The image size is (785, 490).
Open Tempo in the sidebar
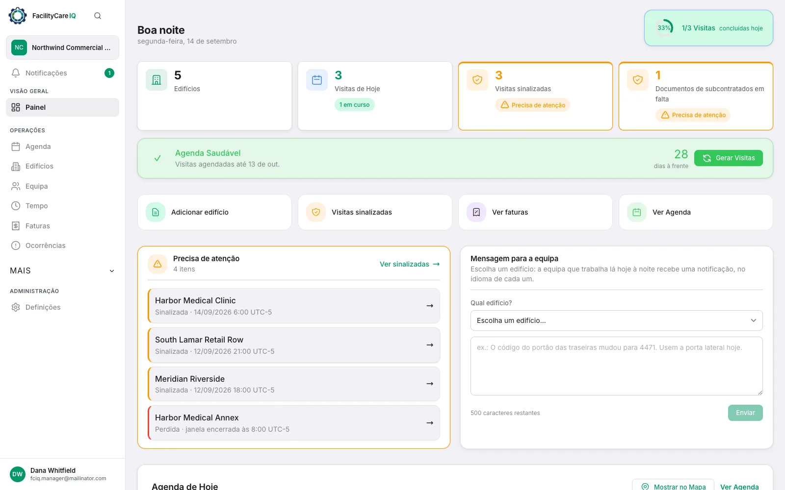tap(63, 206)
